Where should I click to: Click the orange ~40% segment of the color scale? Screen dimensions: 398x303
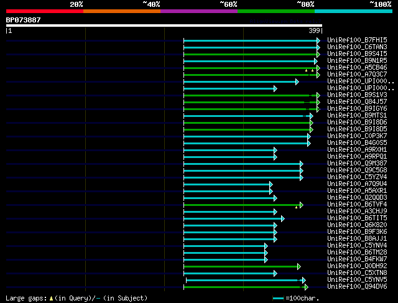click(122, 11)
